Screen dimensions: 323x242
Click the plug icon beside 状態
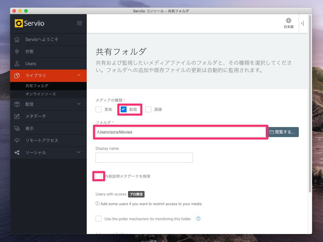coord(17,51)
